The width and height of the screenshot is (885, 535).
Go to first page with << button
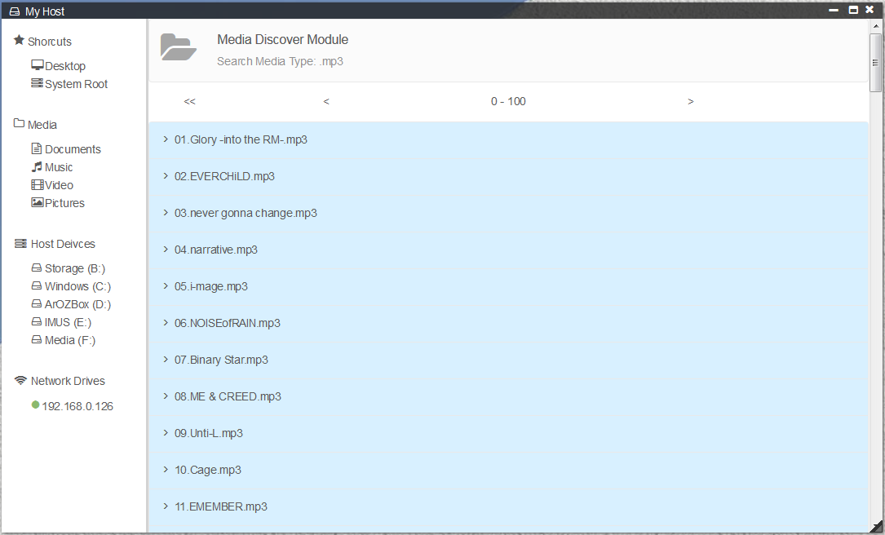pos(189,102)
